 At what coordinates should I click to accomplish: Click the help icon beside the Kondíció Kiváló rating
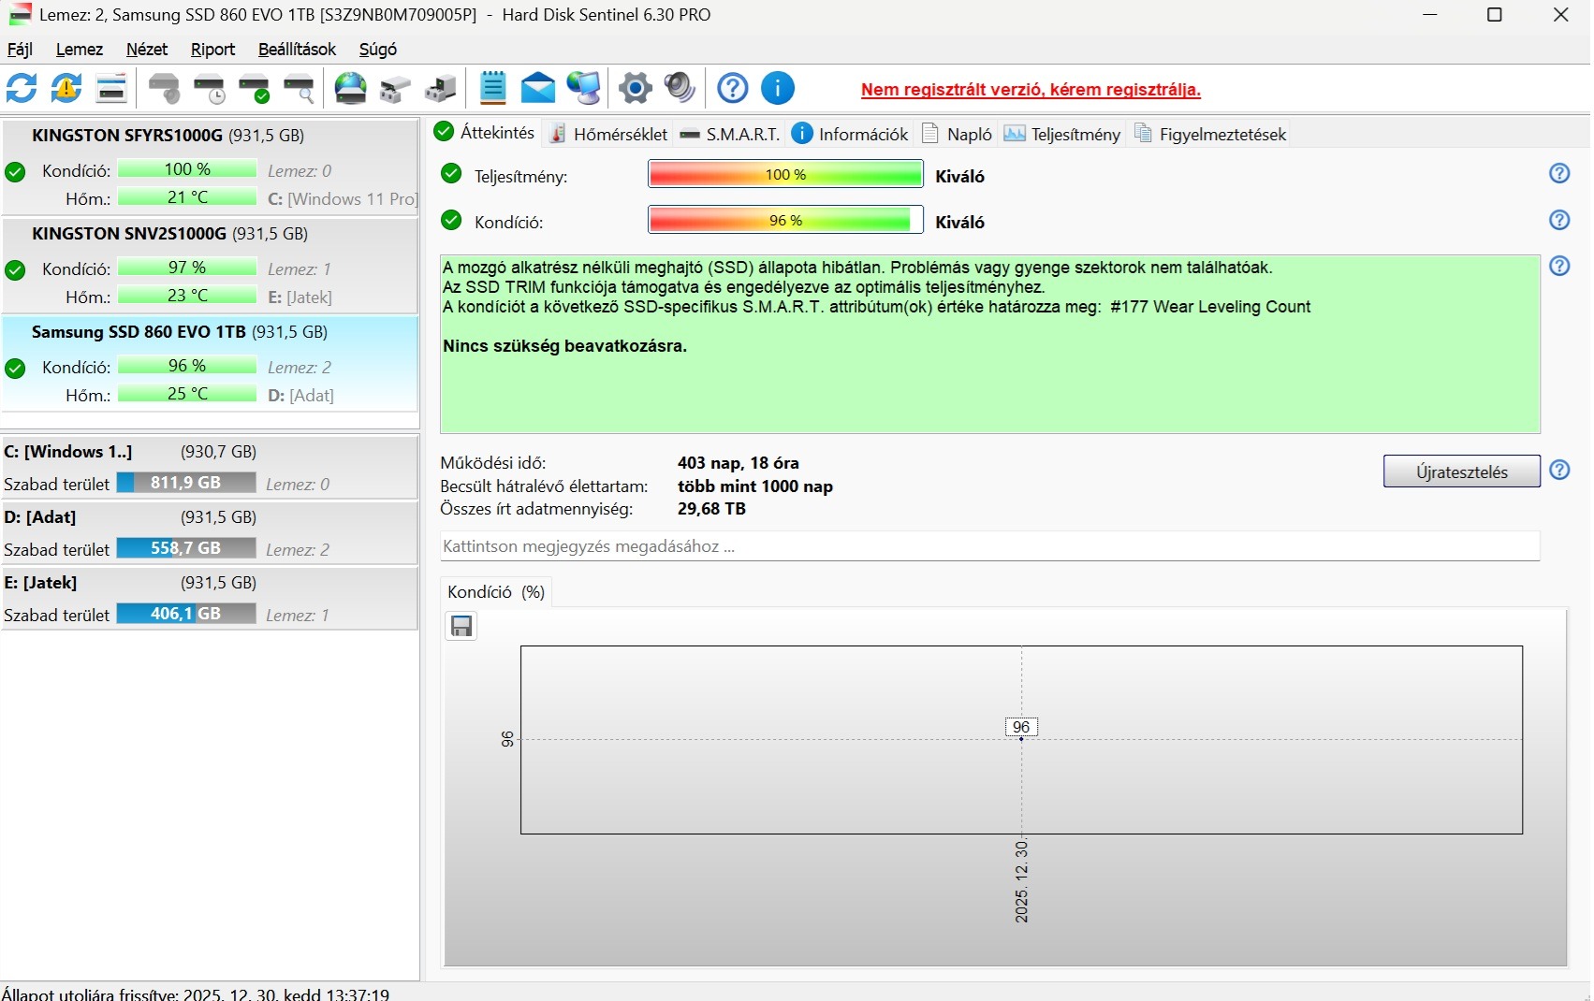pyautogui.click(x=1559, y=220)
